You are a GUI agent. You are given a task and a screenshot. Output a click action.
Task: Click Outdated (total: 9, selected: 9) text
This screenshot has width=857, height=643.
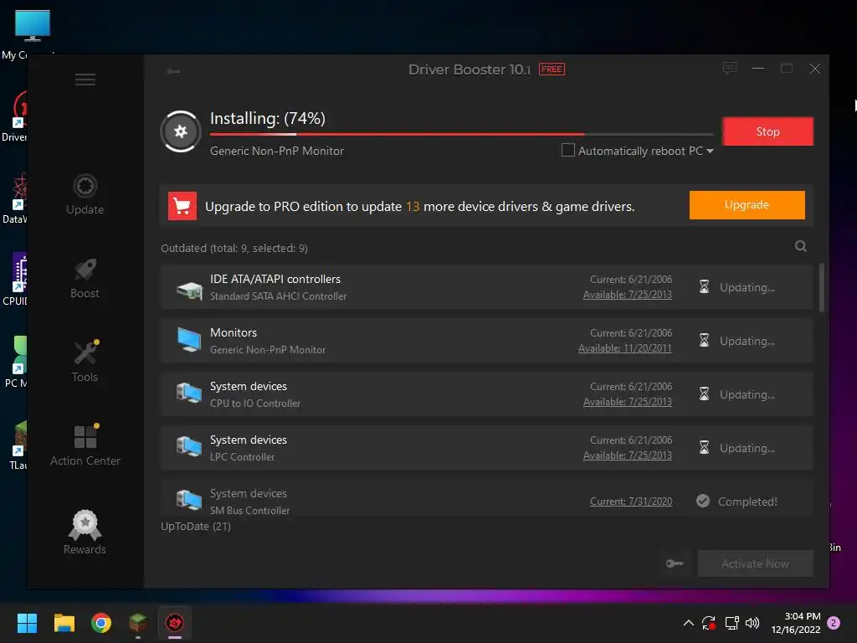click(234, 248)
